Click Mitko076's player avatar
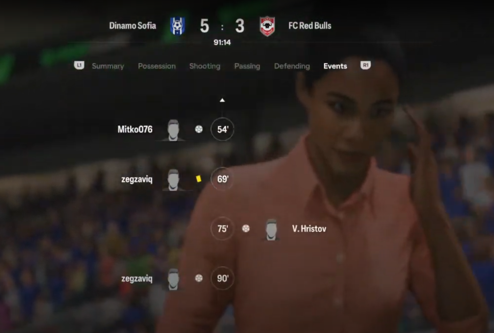The width and height of the screenshot is (494, 333). 173,130
